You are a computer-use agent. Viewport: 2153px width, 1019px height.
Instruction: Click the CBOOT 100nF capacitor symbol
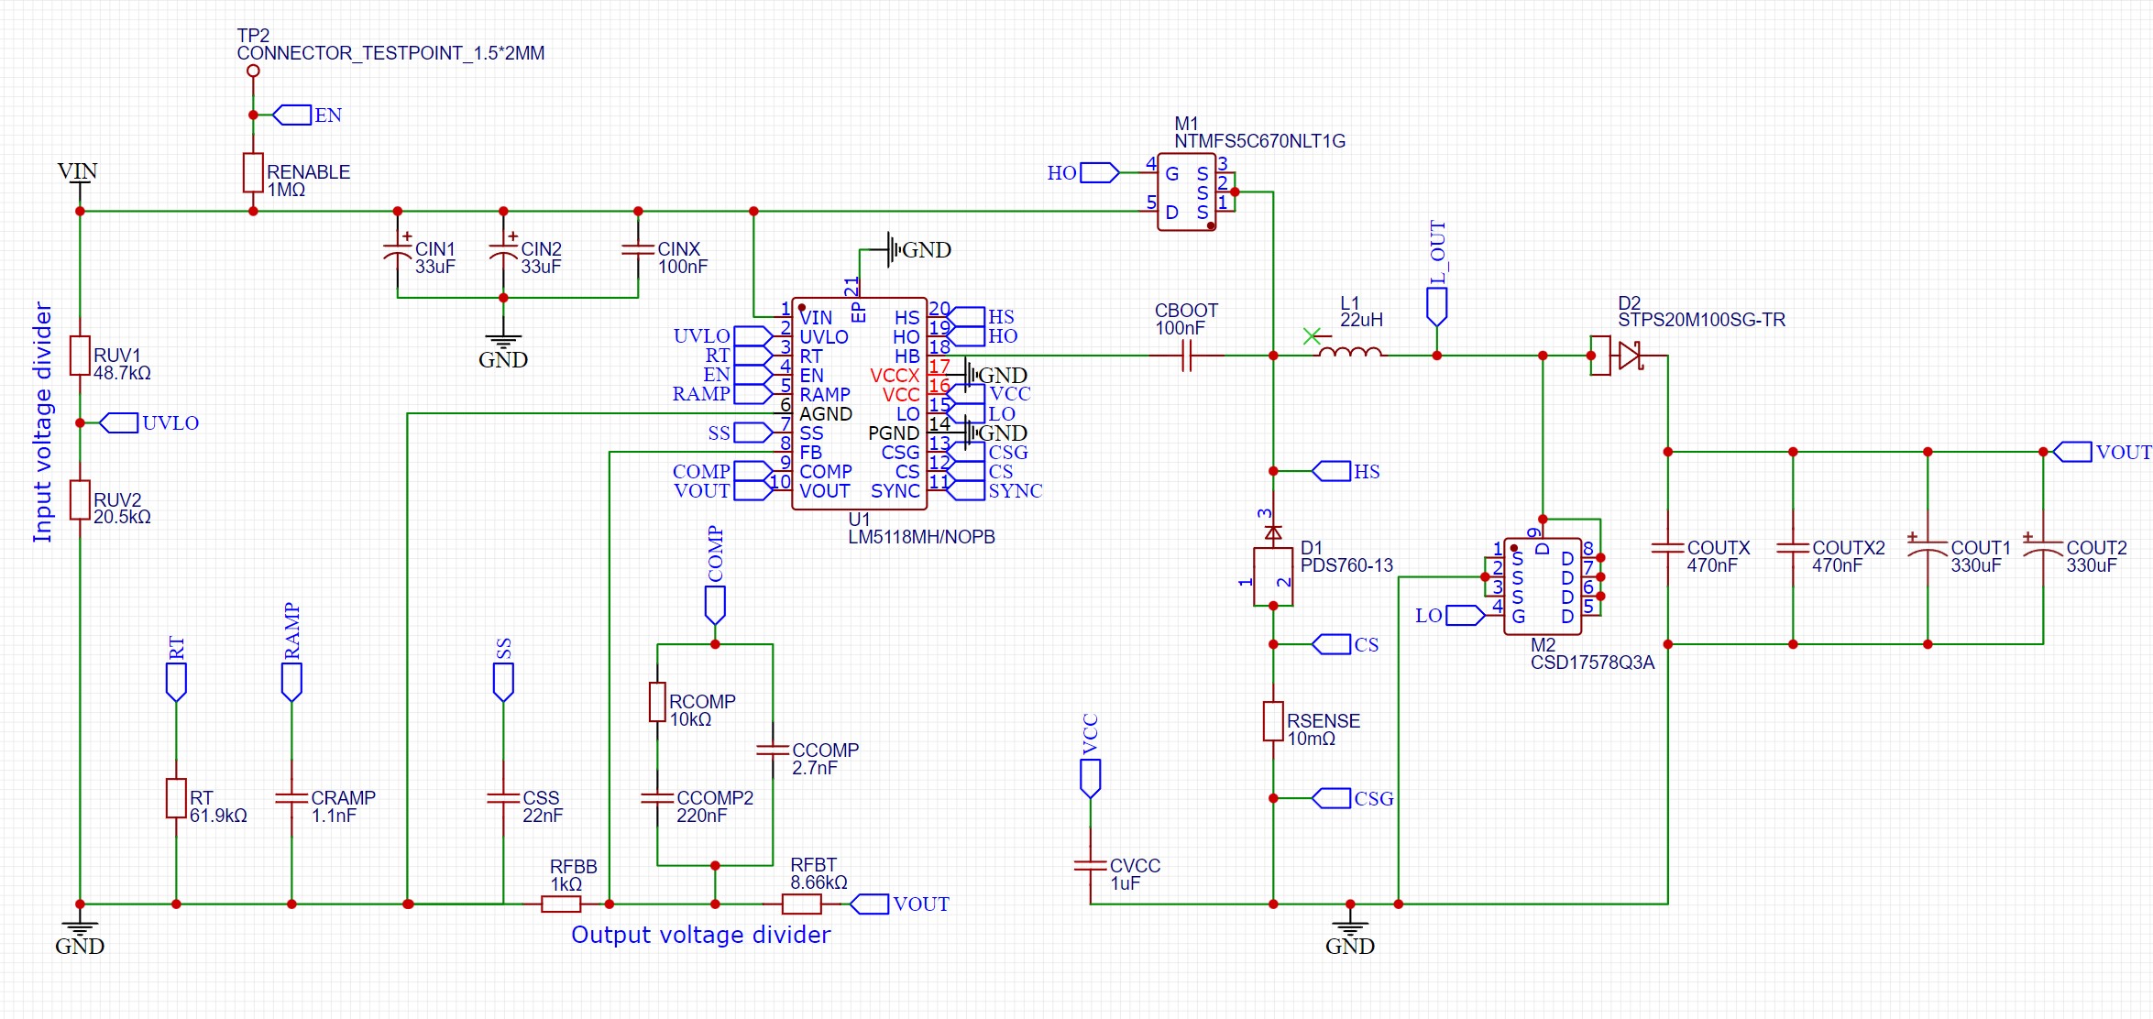1187,356
